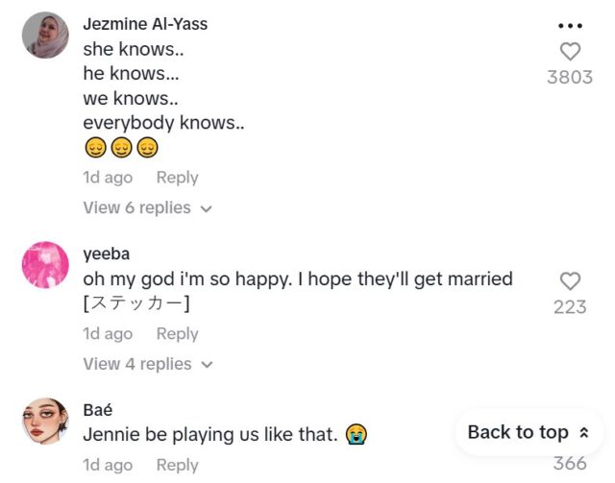Viewport: 615px width, 483px height.
Task: Open the Baé username link
Action: [98, 410]
